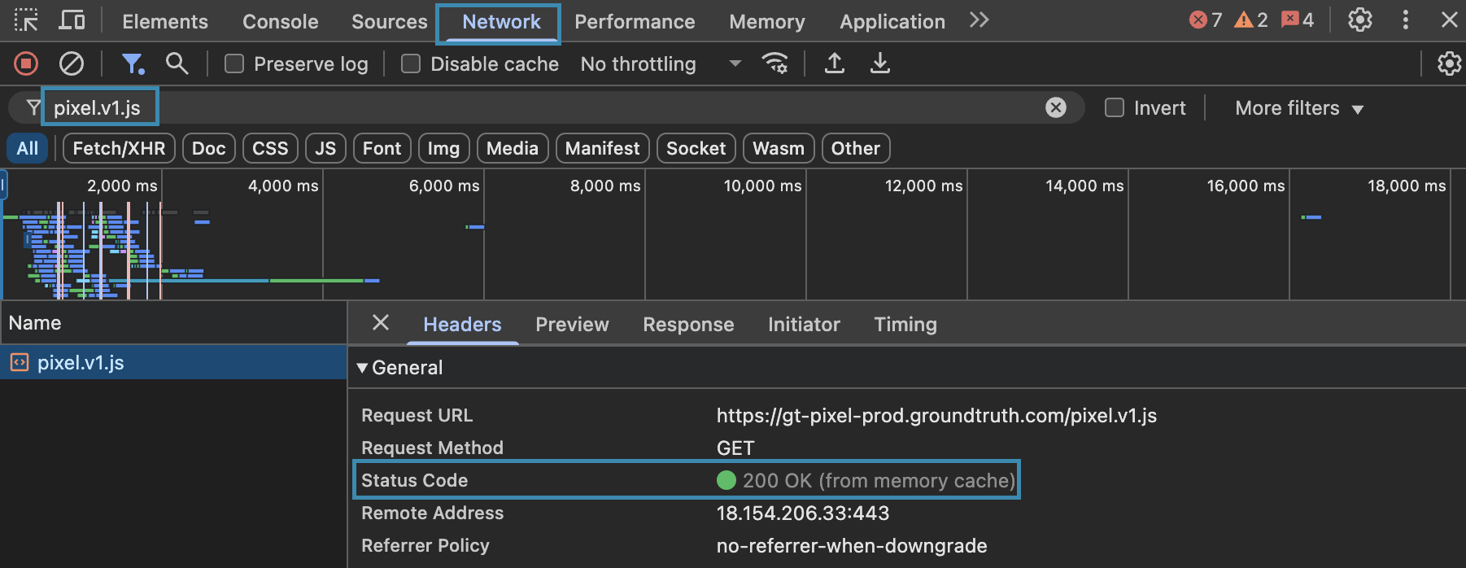Stop recording network log
The image size is (1466, 568).
click(26, 63)
